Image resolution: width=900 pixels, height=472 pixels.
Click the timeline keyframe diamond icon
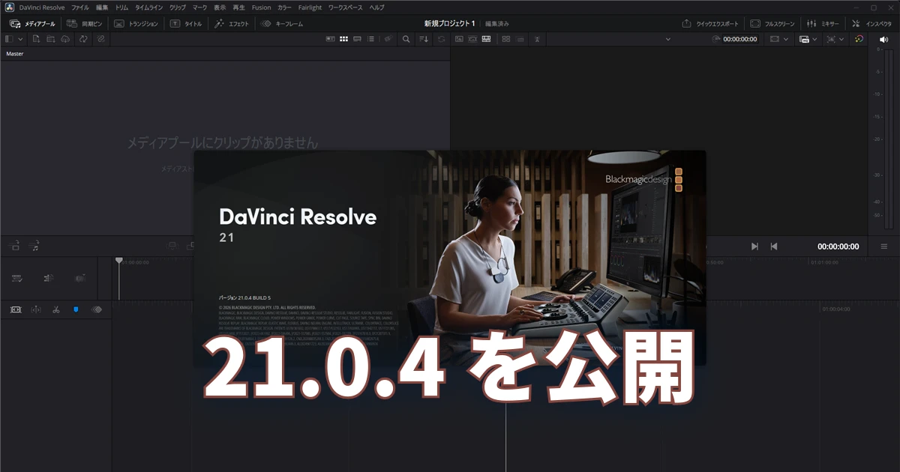(x=96, y=309)
